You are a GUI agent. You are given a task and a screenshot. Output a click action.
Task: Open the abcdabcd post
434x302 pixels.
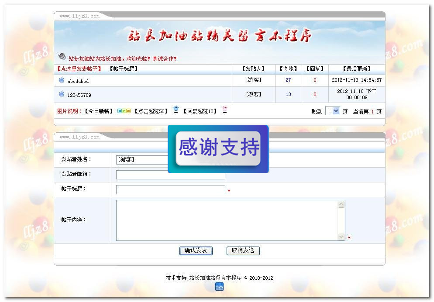click(x=78, y=81)
